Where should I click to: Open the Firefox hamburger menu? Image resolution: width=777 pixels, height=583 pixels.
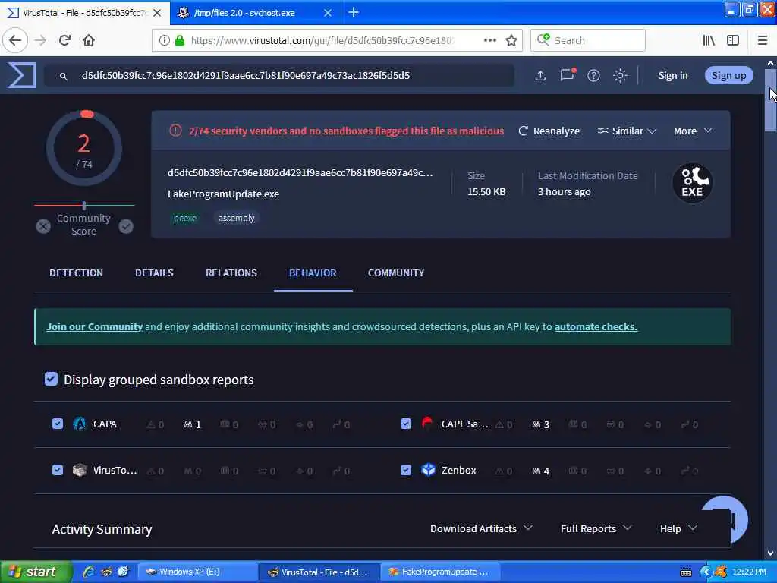tap(763, 40)
